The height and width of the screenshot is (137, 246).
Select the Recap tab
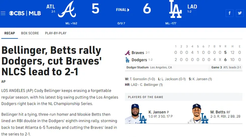point(10,33)
